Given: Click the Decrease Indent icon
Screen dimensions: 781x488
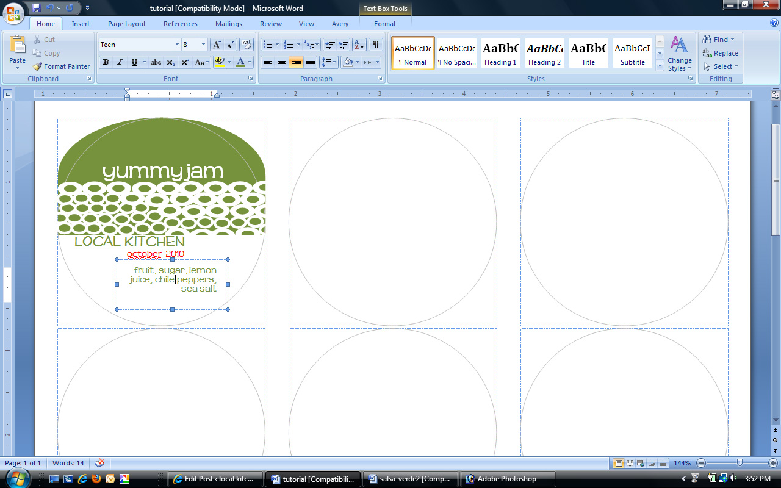Looking at the screenshot, I should [330, 45].
